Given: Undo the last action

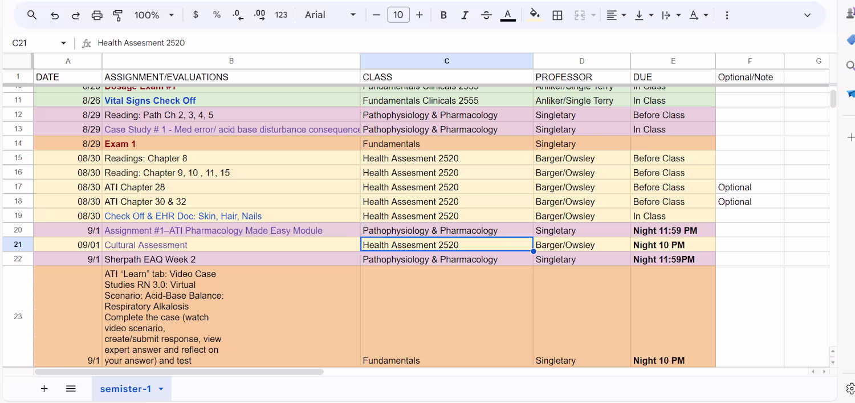Looking at the screenshot, I should point(54,15).
